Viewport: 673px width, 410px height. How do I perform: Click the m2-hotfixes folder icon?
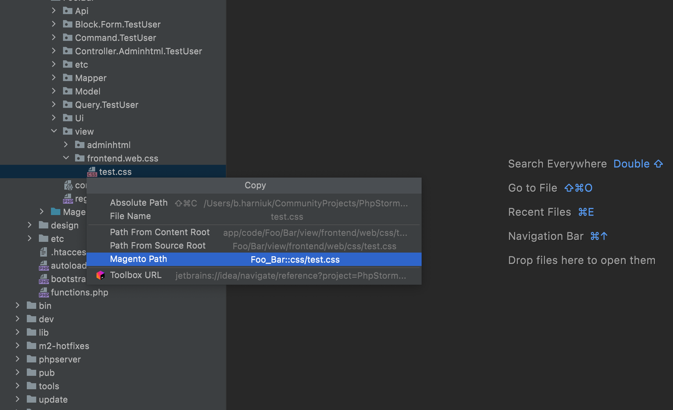(x=32, y=346)
